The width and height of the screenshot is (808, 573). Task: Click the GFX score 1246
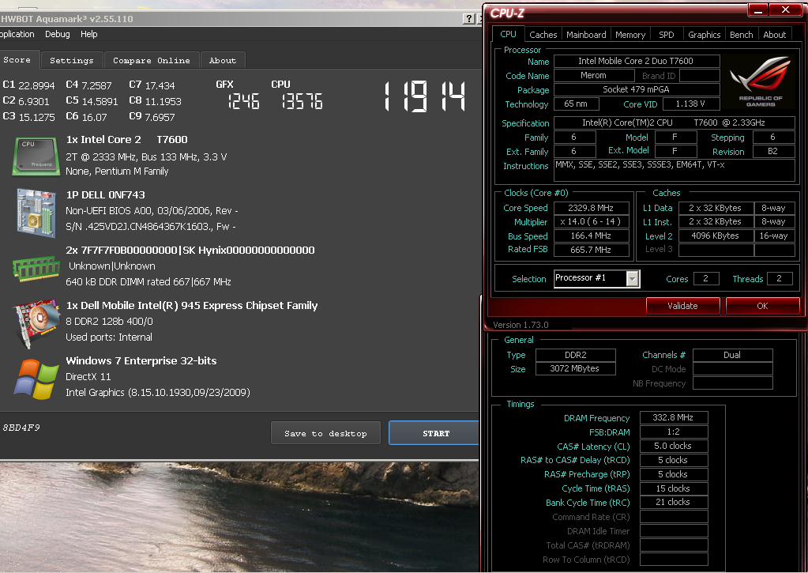(244, 101)
